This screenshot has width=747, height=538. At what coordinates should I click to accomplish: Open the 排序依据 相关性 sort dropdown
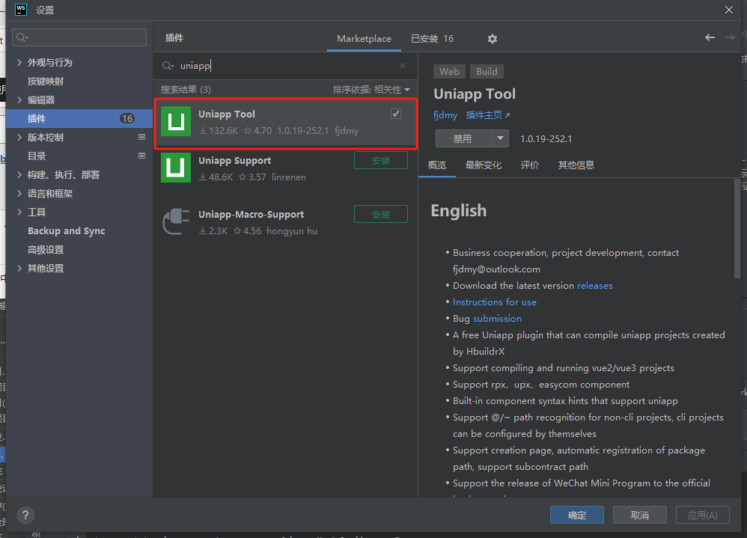click(371, 90)
